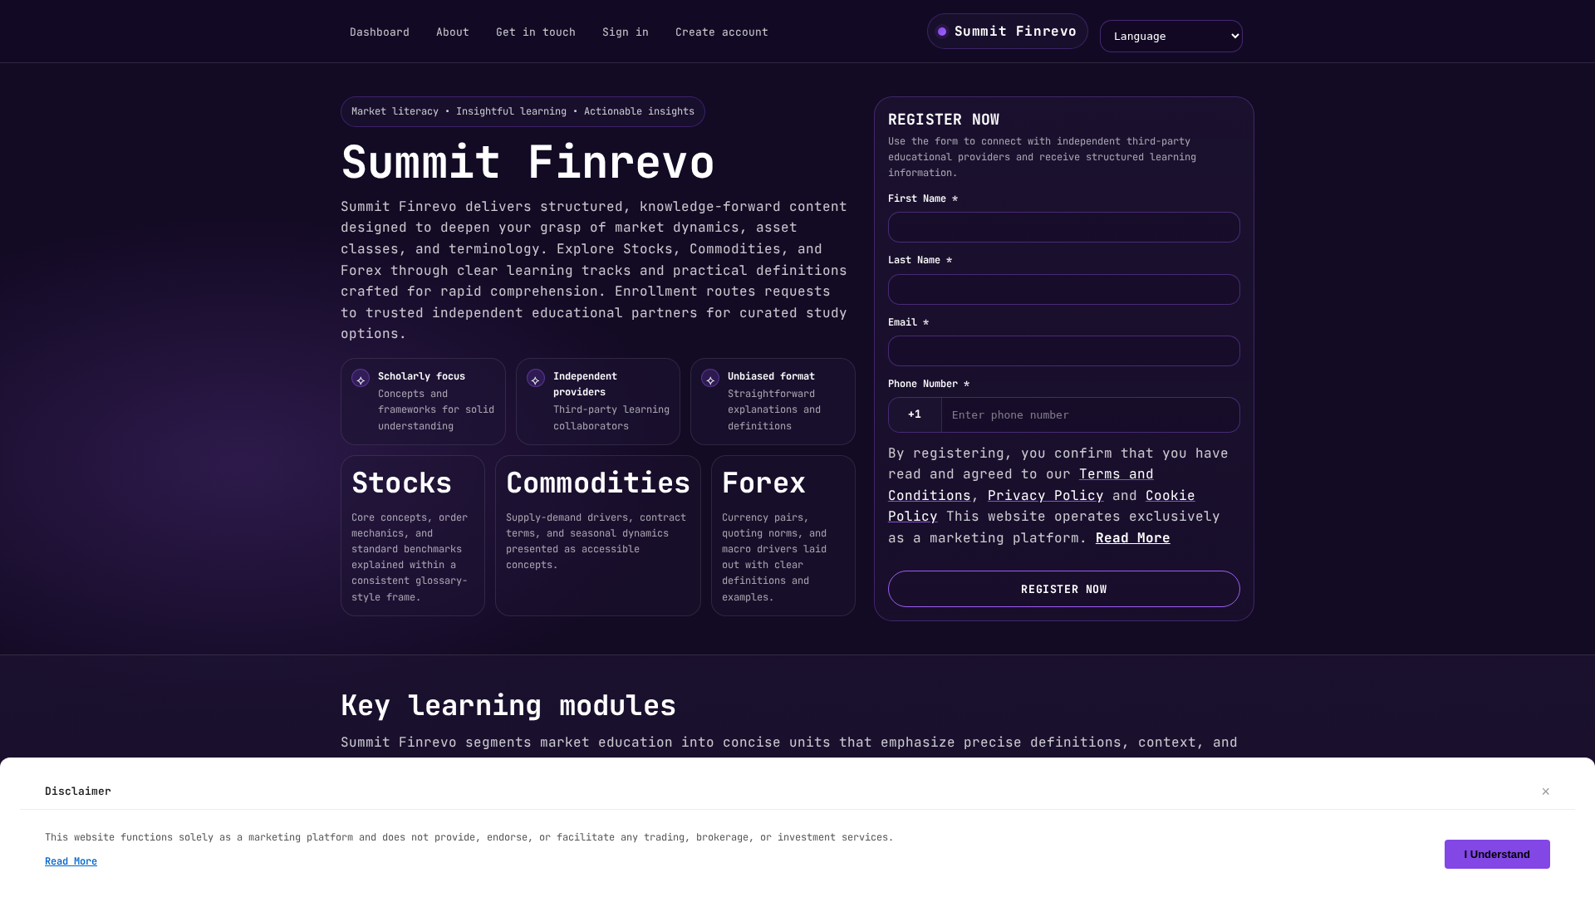Open the +1 country code selector
Screen dimensions: 1595x897
click(x=915, y=414)
